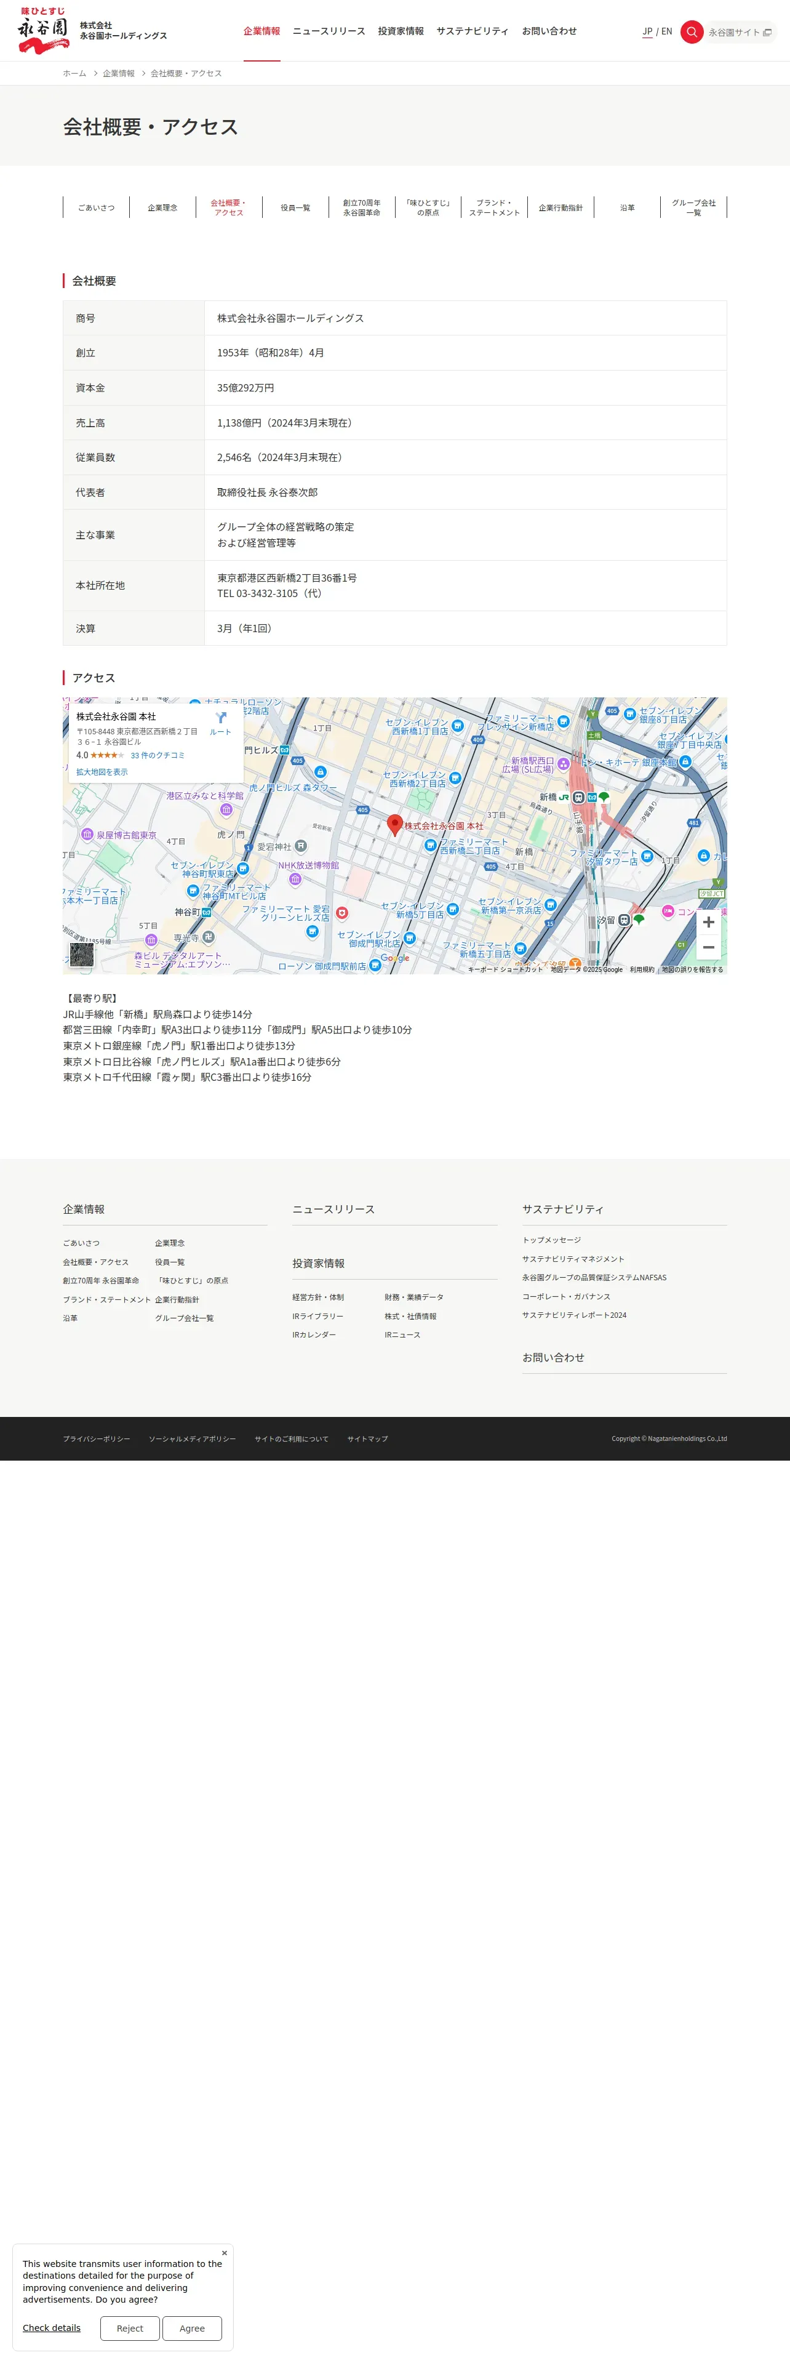Select the 創立70周年 永谷園革命 tab
This screenshot has width=790, height=2371.
[361, 208]
